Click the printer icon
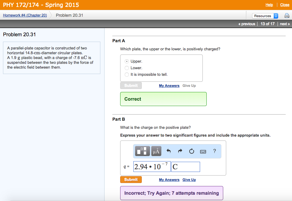Screen dimensions: 292x201 [287, 16]
